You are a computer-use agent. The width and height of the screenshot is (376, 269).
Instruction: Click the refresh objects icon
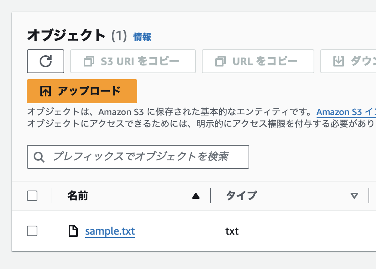[x=45, y=61]
